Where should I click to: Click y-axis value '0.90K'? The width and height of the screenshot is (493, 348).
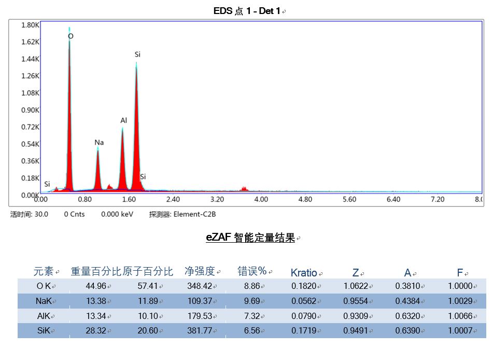coord(30,110)
